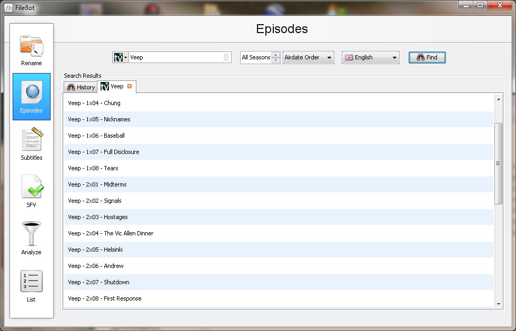This screenshot has height=331, width=516.
Task: Click the results scrollbar down arrow
Action: 499,304
